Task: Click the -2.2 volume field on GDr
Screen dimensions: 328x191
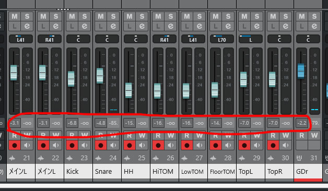Action: pos(302,123)
